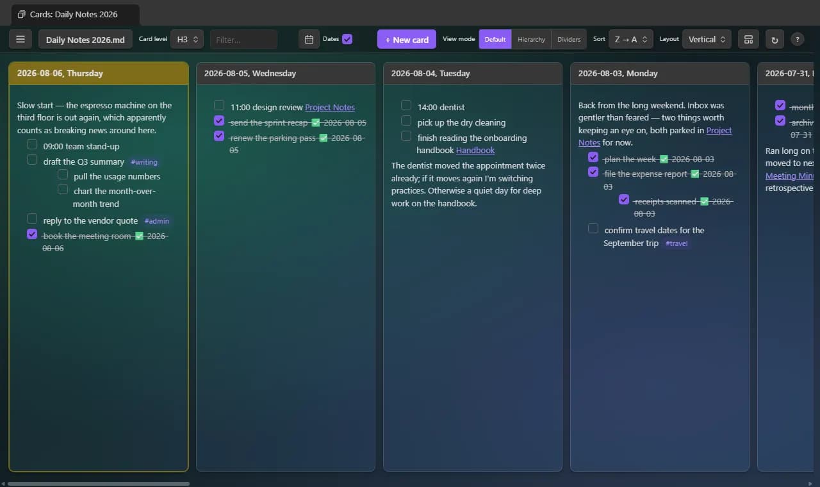Open the hamburger menu button
This screenshot has width=820, height=487.
click(x=20, y=39)
